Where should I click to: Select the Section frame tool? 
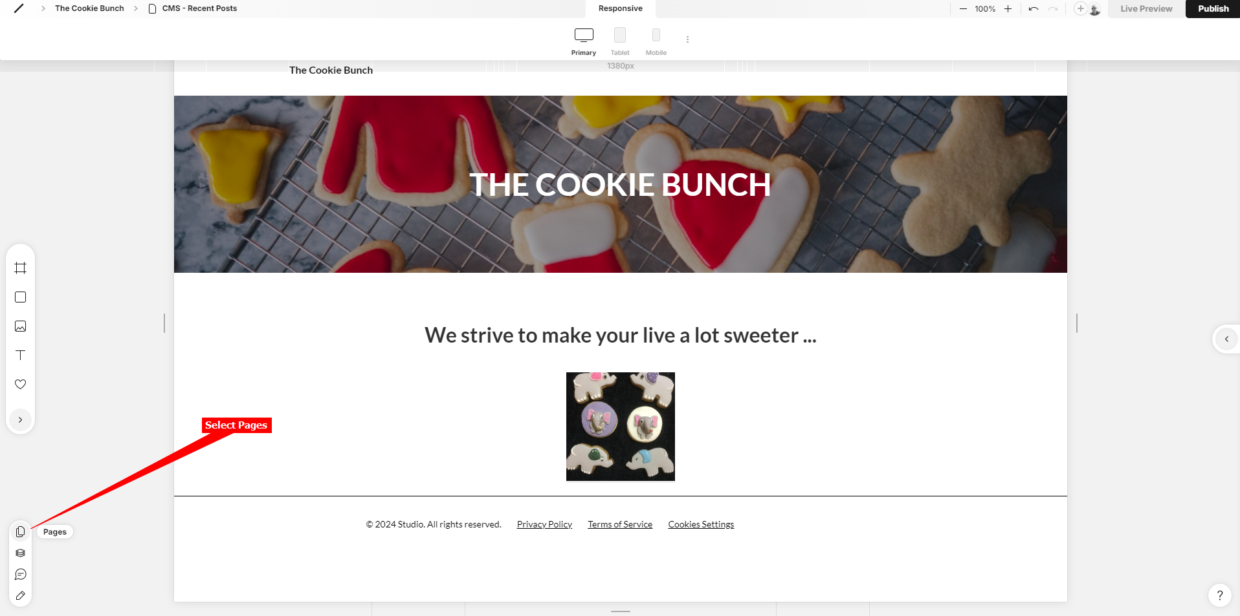pos(21,268)
